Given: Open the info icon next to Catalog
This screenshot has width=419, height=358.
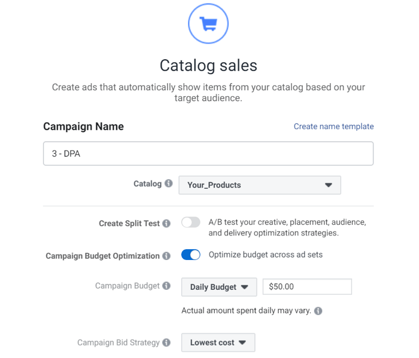Looking at the screenshot, I should (168, 183).
